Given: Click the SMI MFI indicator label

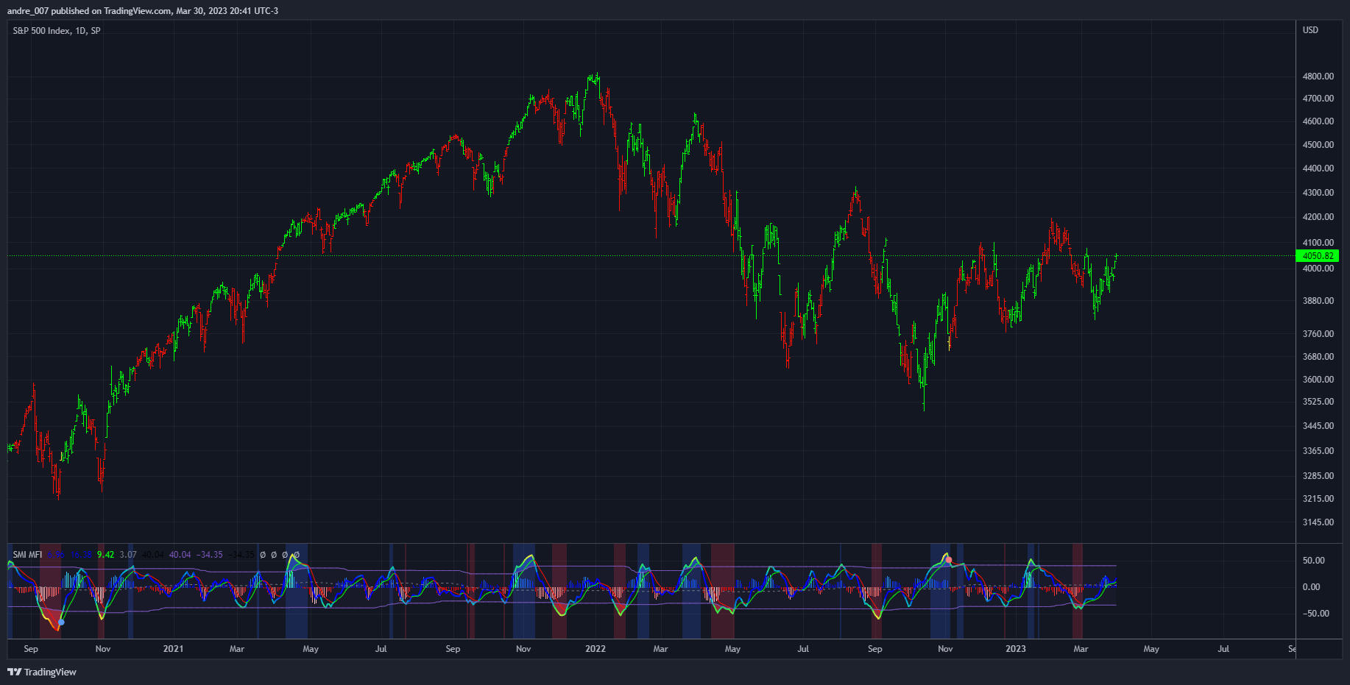Looking at the screenshot, I should click(x=27, y=555).
